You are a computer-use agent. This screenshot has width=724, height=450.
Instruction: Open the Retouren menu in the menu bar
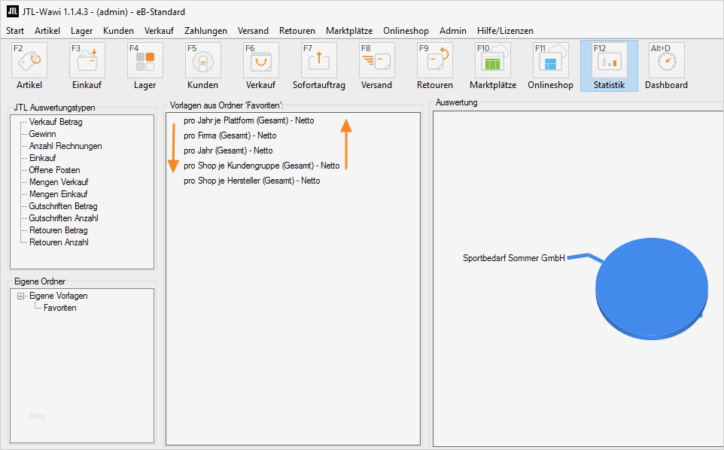pos(297,30)
